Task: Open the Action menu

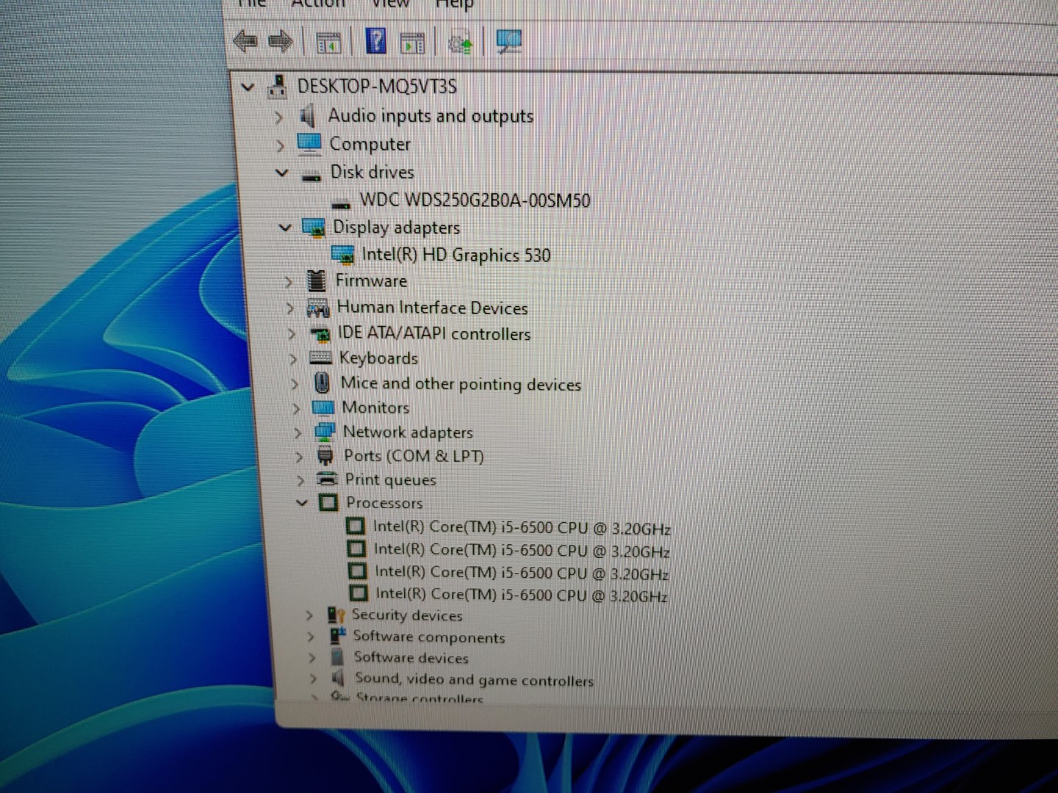Action: coord(318,4)
